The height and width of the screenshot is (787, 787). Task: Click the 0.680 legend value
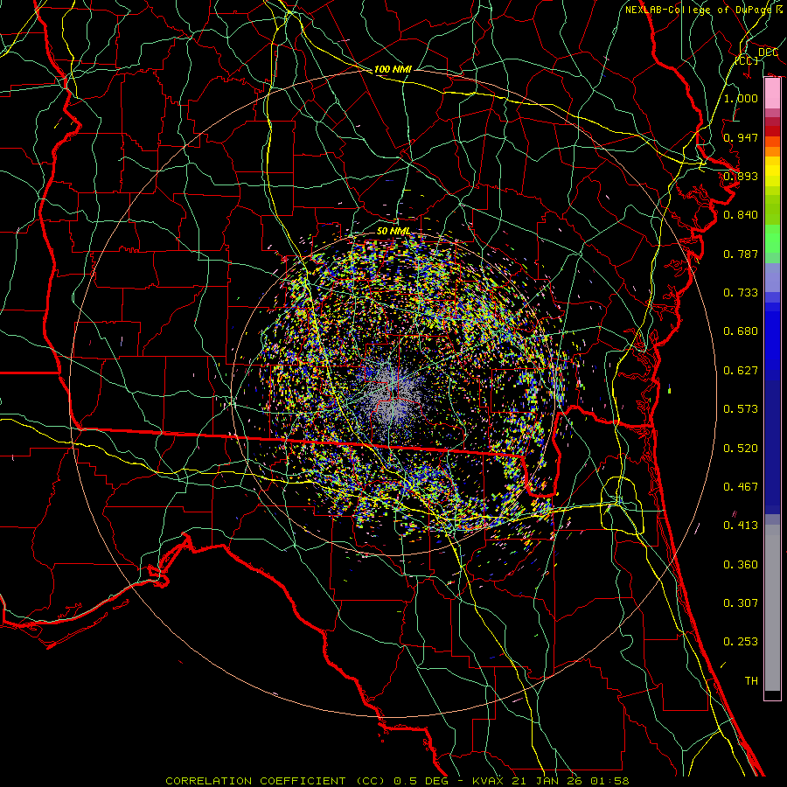tap(741, 331)
